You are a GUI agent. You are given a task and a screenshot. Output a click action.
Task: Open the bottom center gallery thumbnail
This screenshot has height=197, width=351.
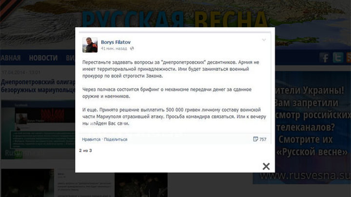tap(141, 185)
